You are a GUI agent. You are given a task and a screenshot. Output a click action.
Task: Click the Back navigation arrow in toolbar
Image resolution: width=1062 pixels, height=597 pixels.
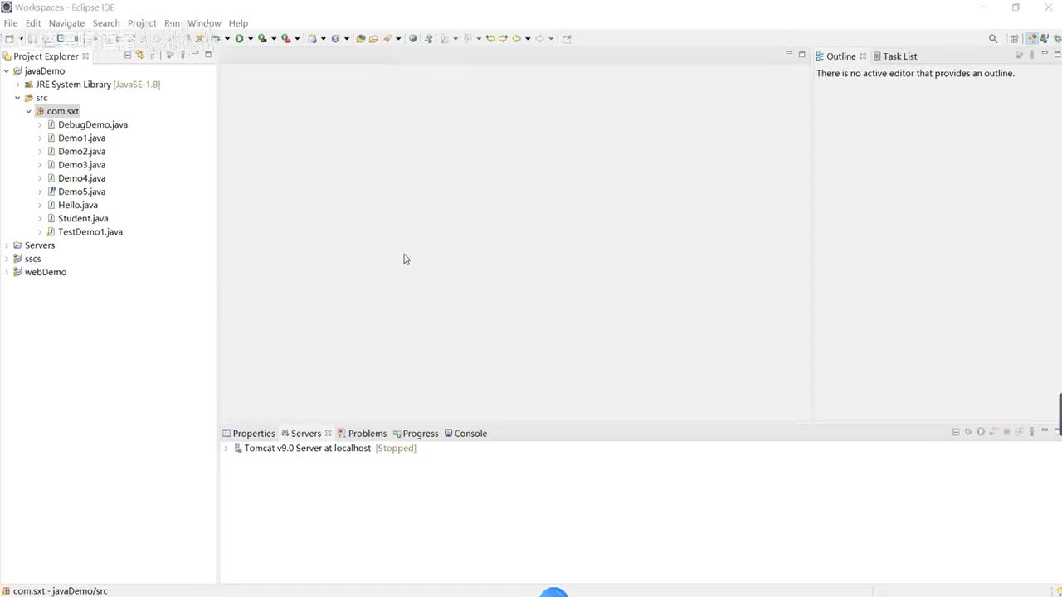point(516,38)
